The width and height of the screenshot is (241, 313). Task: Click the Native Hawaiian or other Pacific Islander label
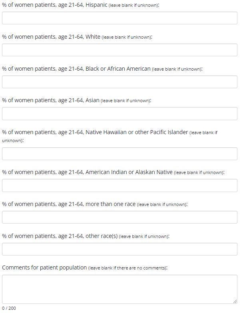click(x=95, y=132)
